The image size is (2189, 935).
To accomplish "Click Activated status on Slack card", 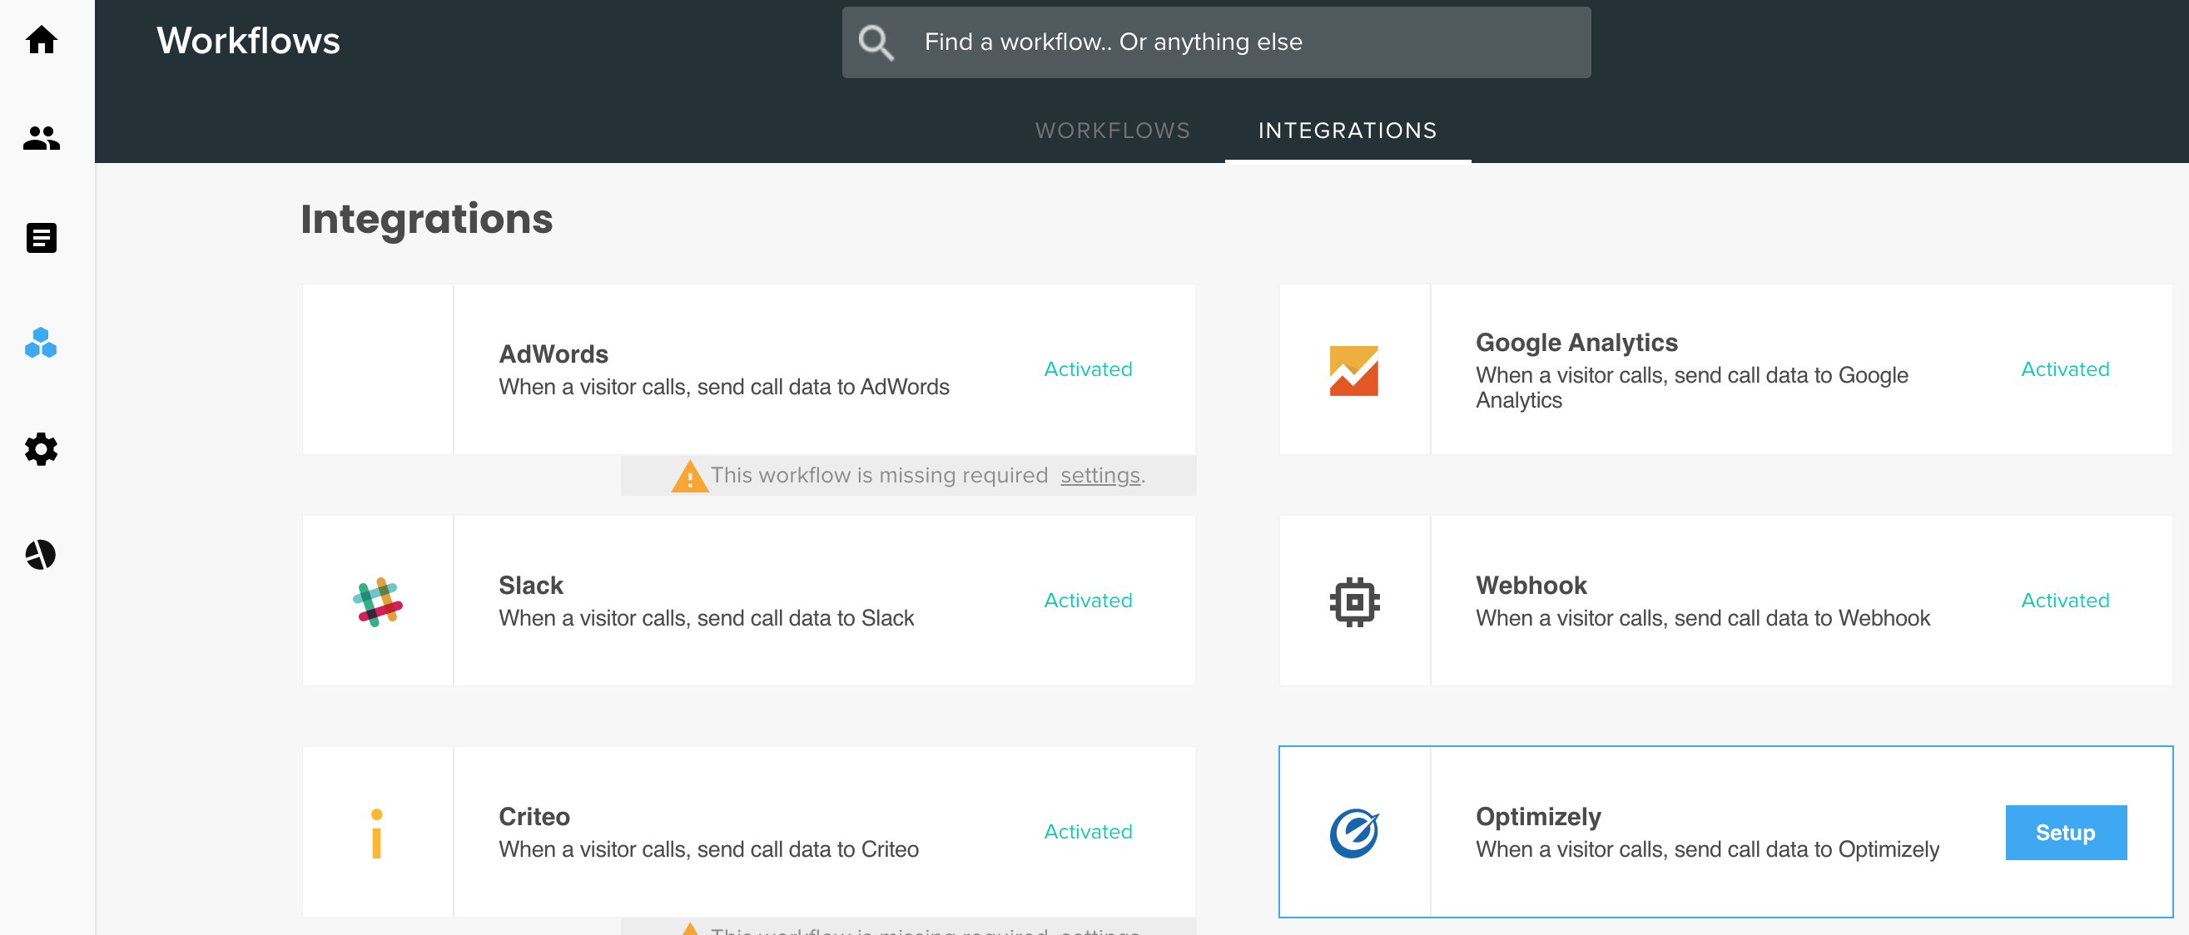I will coord(1088,600).
